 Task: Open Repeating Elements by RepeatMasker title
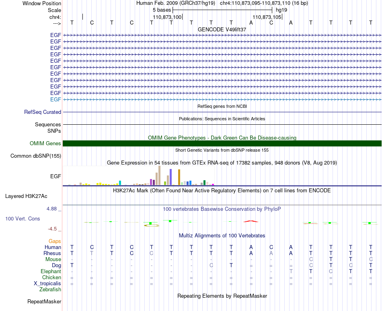(222, 296)
